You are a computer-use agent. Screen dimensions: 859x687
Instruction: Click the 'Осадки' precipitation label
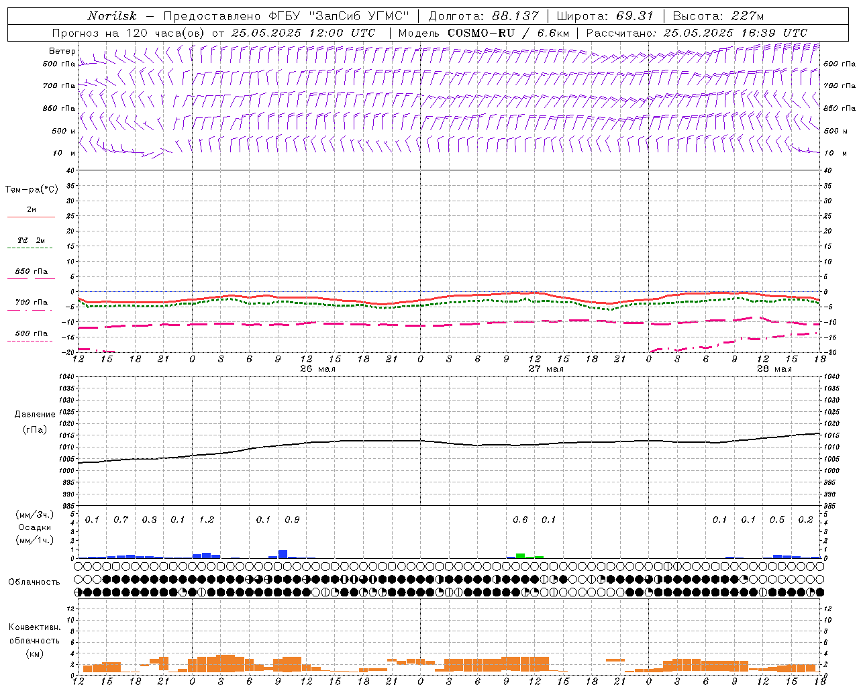[x=34, y=527]
